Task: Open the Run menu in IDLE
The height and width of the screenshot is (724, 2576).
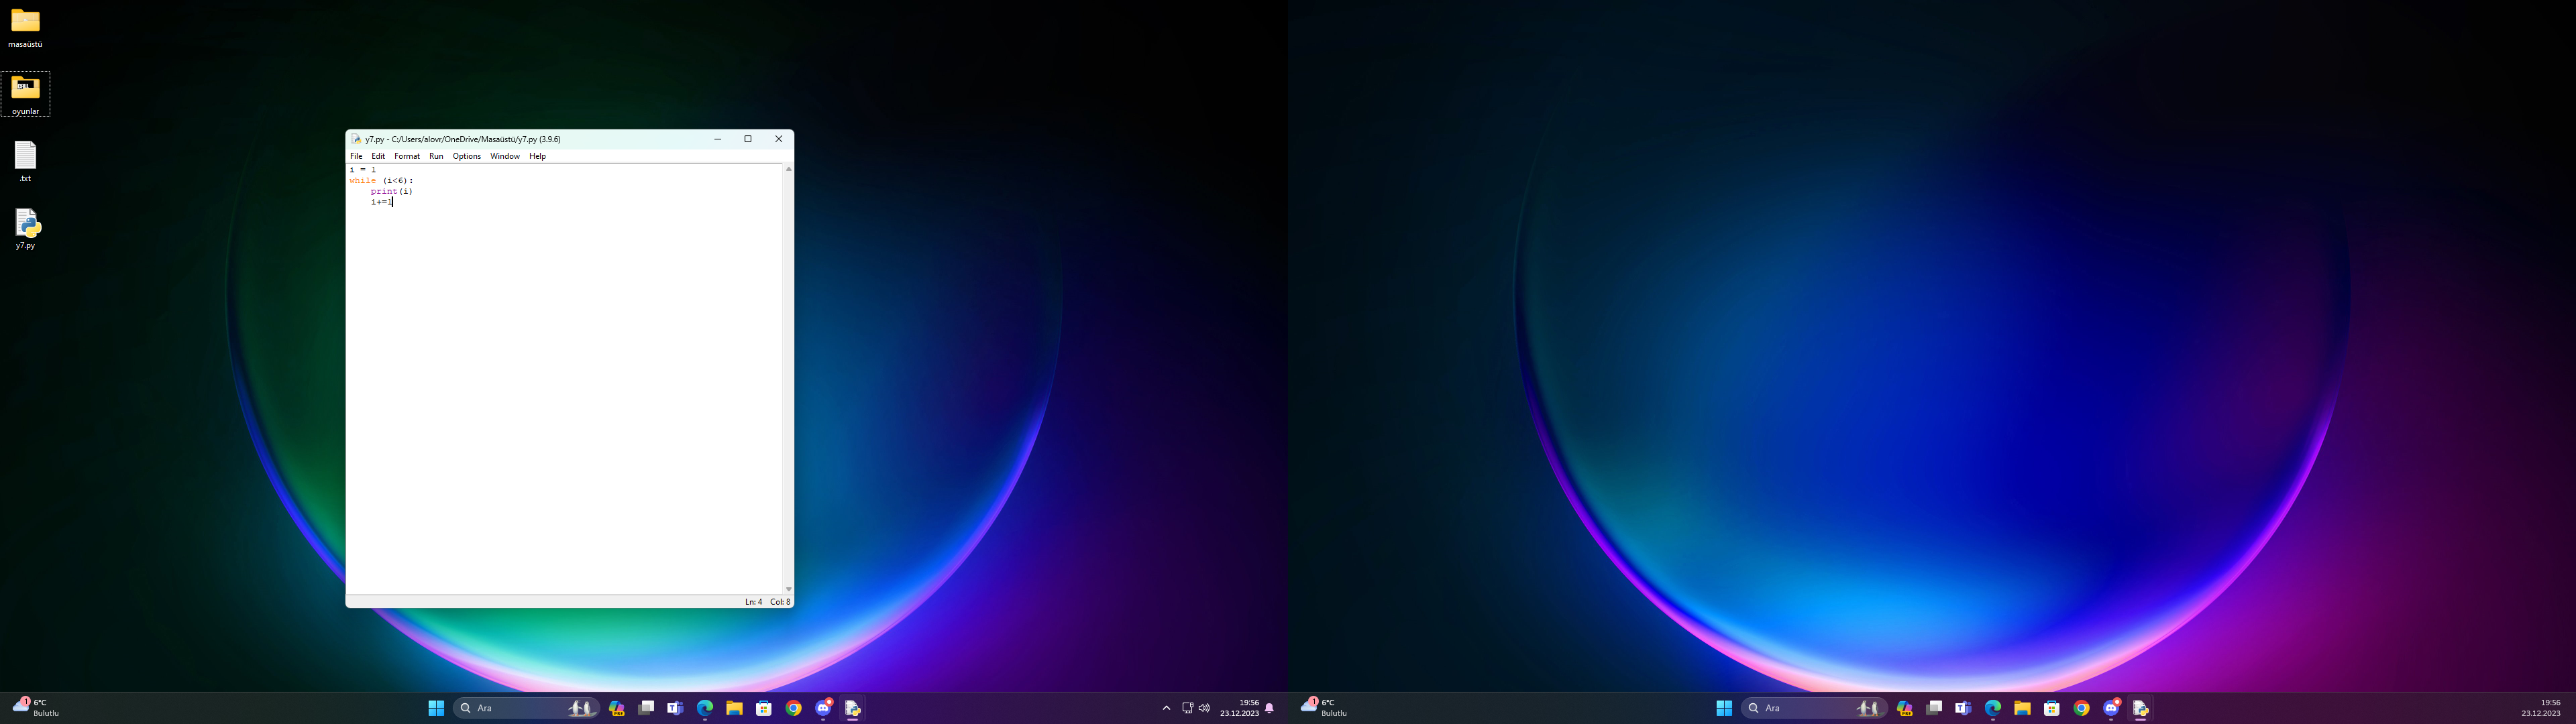Action: pyautogui.click(x=436, y=156)
